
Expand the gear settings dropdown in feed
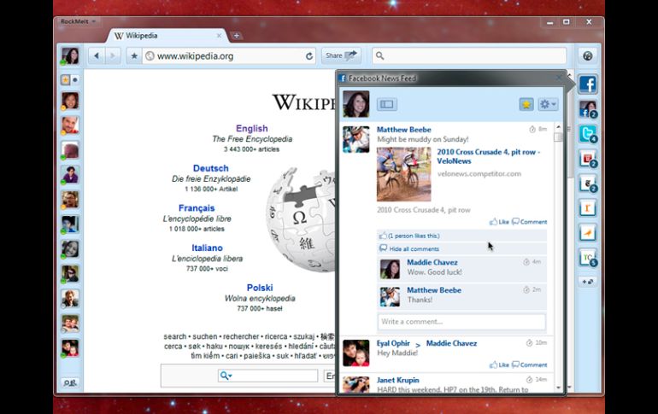pyautogui.click(x=548, y=104)
